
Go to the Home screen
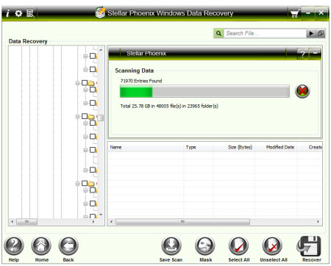click(41, 246)
